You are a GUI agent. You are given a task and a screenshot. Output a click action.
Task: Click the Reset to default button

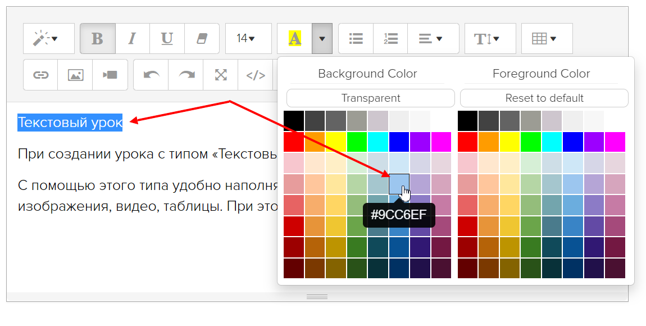click(544, 98)
